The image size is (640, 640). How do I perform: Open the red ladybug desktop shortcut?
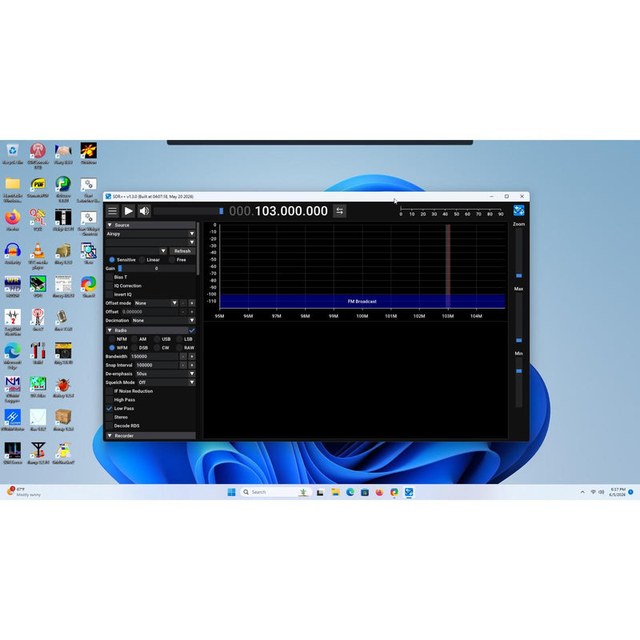tap(63, 384)
